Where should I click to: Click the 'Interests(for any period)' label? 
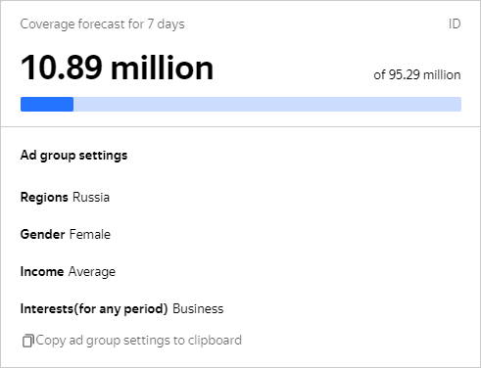point(94,308)
